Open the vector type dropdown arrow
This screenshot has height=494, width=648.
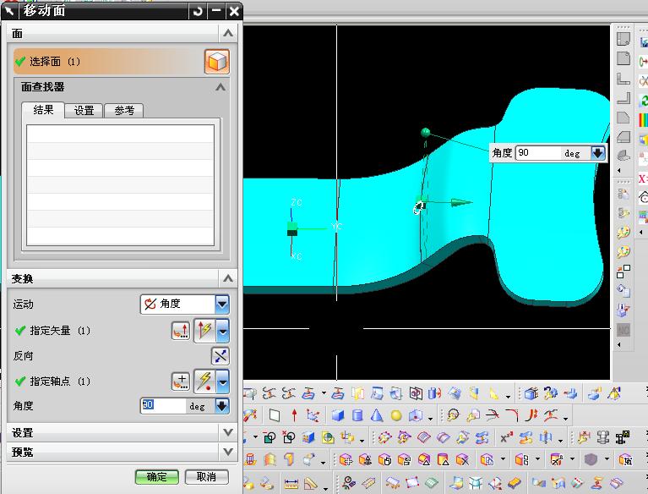(x=223, y=331)
